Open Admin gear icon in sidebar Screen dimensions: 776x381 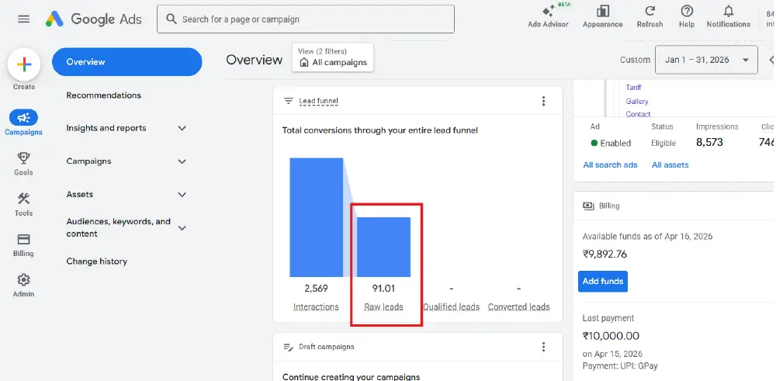23,280
